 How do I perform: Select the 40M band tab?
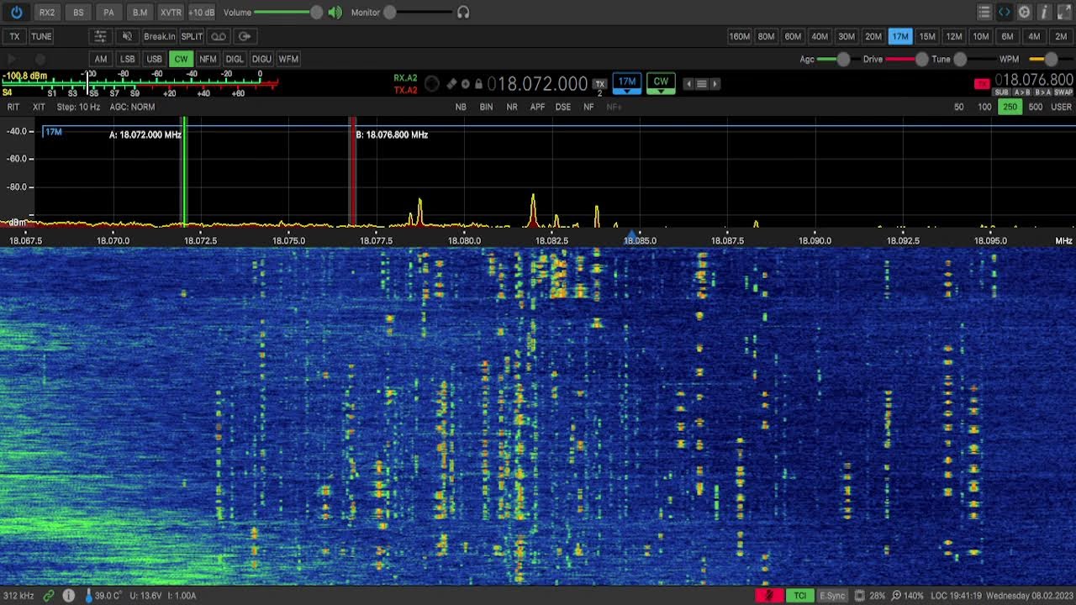pyautogui.click(x=820, y=36)
